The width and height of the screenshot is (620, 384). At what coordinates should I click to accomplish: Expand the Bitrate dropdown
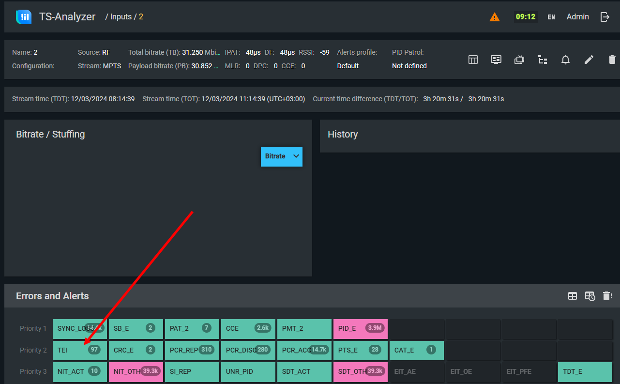(282, 156)
